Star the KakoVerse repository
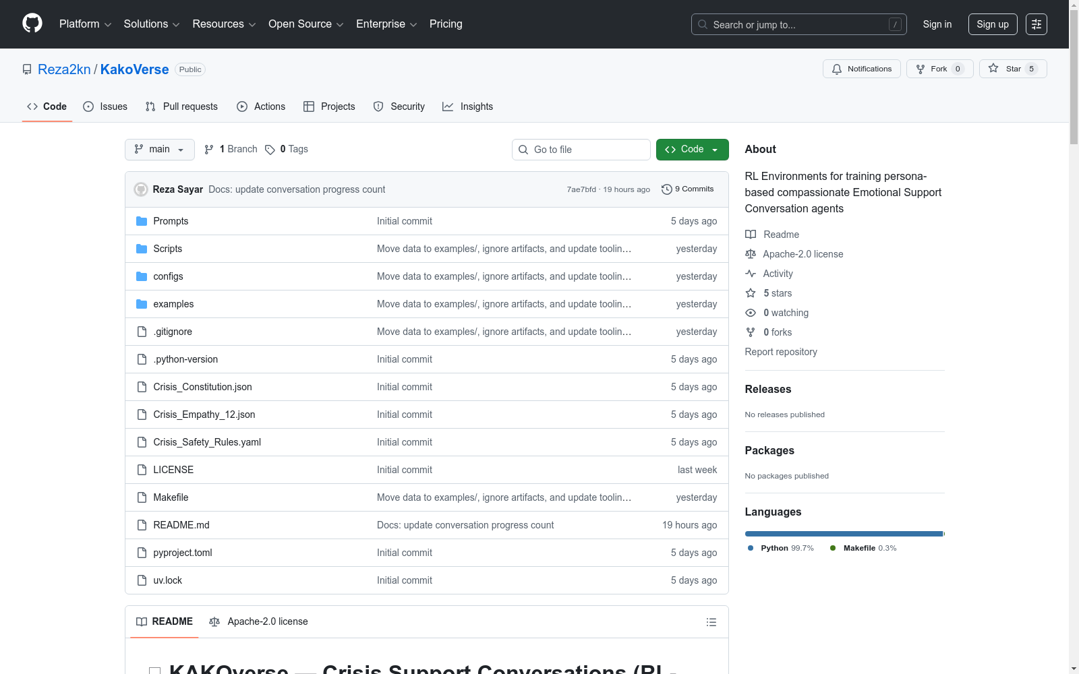Image resolution: width=1079 pixels, height=674 pixels. click(x=1013, y=69)
